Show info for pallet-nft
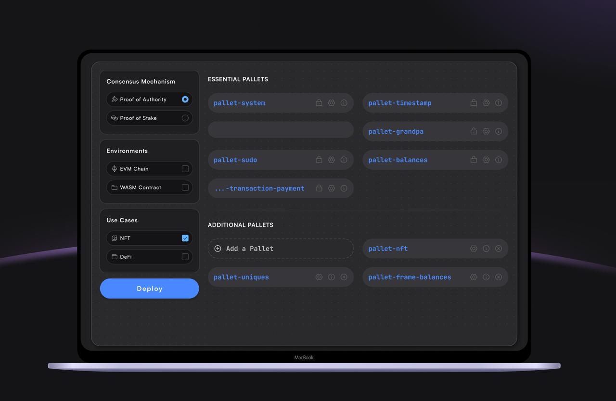 486,249
